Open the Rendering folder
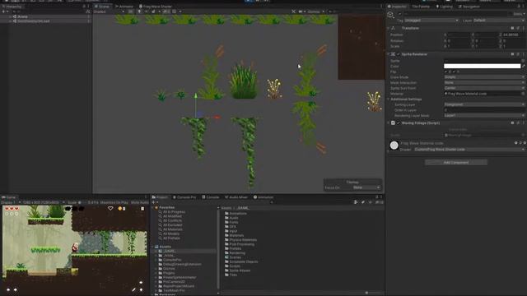 [235, 252]
